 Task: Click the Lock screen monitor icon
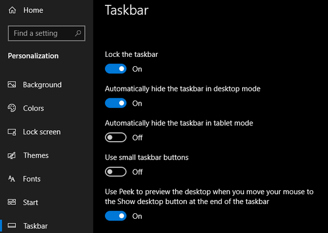click(x=12, y=132)
